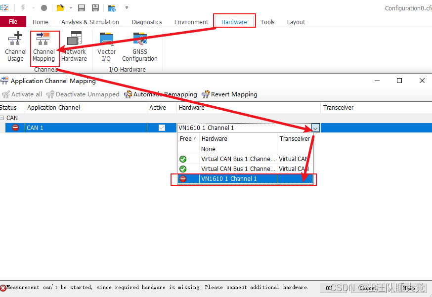
Task: Open Channel Usage in the Hardware ribbon
Action: [x=15, y=47]
